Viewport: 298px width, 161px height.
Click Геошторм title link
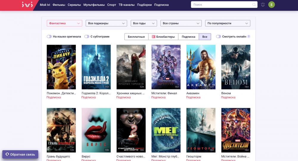click(x=194, y=157)
